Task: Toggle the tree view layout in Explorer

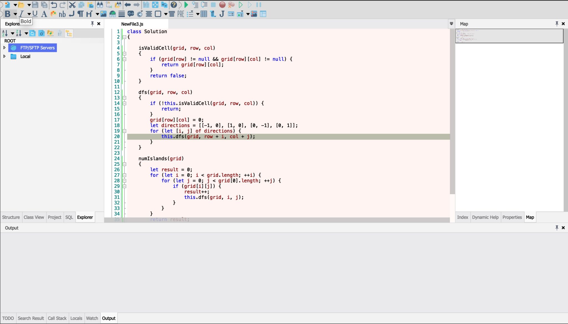Action: pyautogui.click(x=69, y=33)
